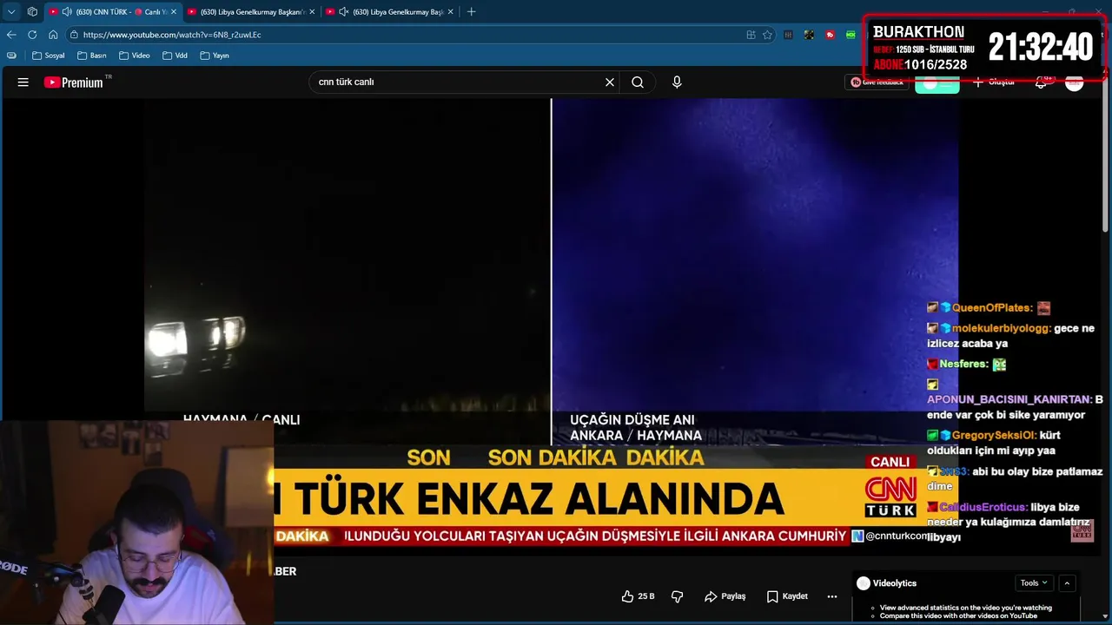Open the Vdd bookmarks folder
1112x625 pixels.
[174, 56]
